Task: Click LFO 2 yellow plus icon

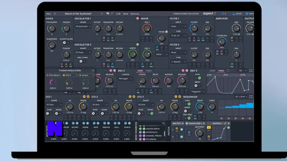Action: (134, 97)
